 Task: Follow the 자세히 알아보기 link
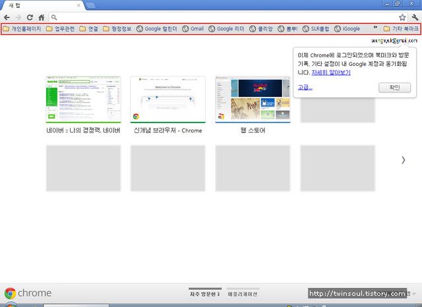point(331,72)
